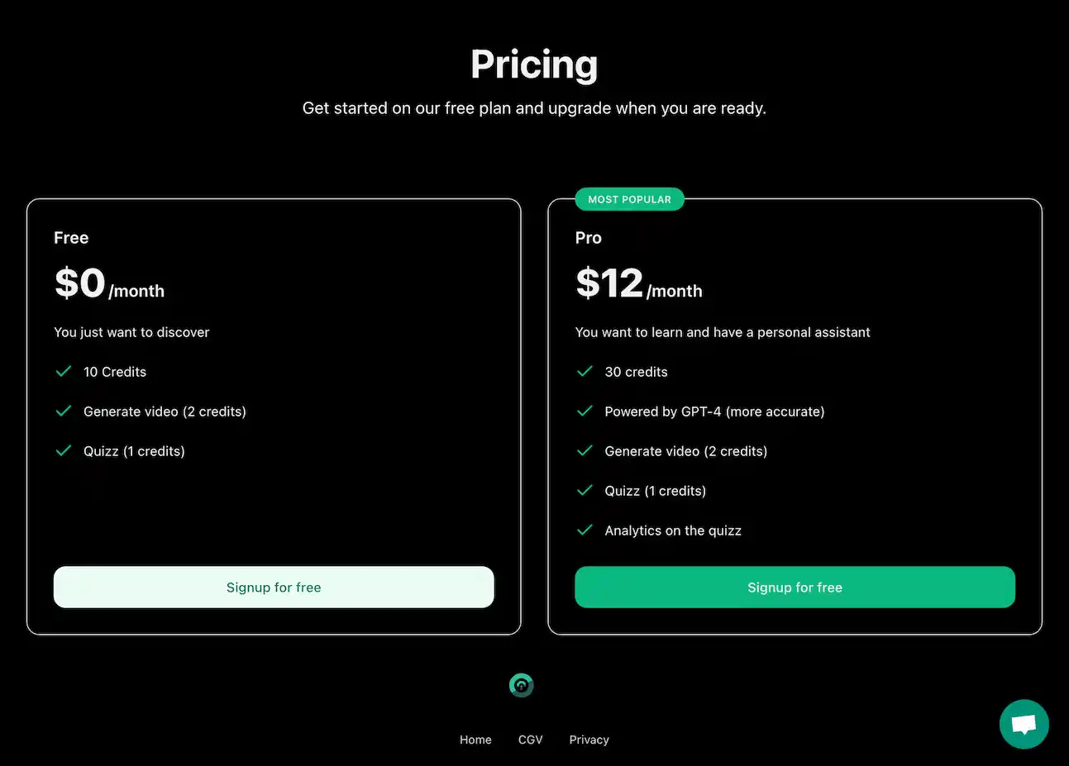
Task: Open the Privacy page
Action: [589, 740]
